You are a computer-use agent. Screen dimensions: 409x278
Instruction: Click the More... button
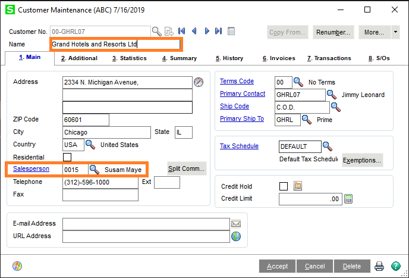click(x=375, y=32)
